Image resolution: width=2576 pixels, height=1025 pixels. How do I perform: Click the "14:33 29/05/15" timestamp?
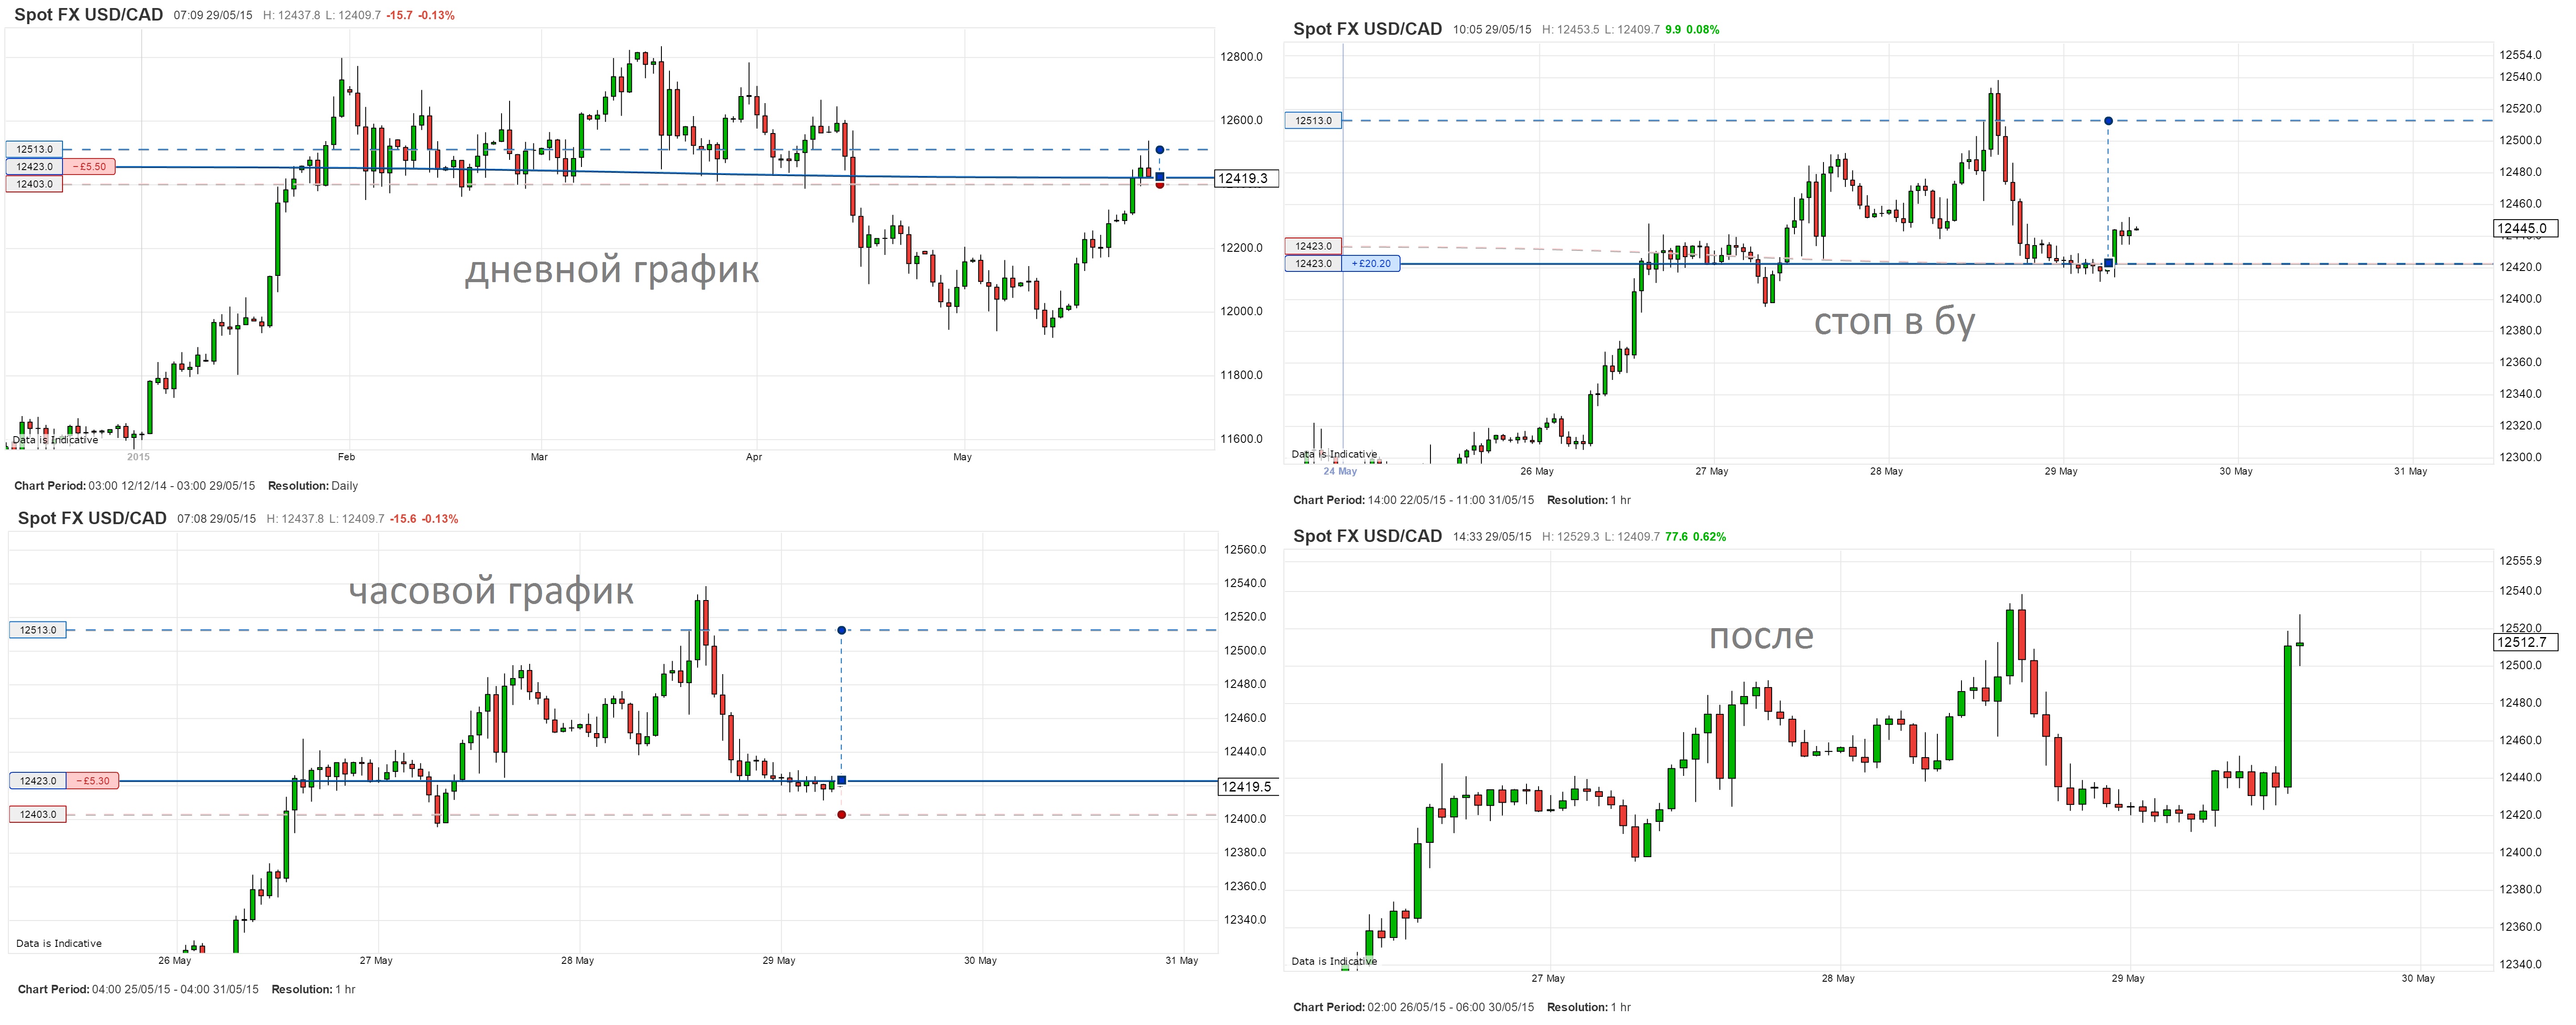pos(1492,537)
